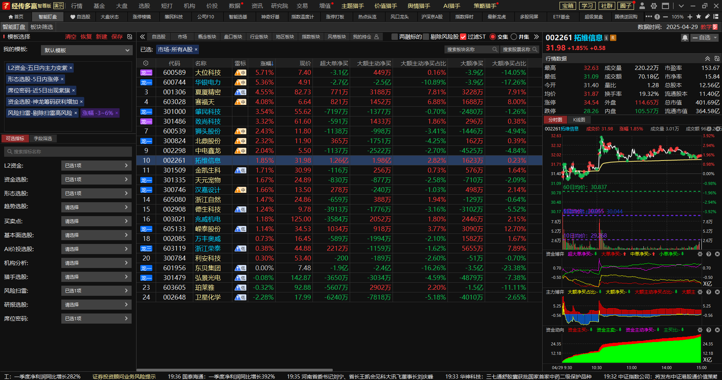Switch to the K线图 tab
722x380 pixels.
click(x=579, y=120)
